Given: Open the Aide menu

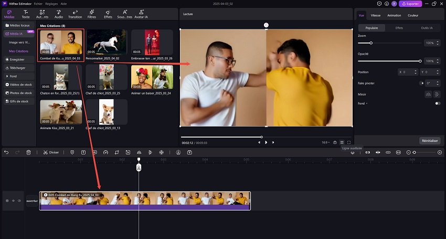Looking at the screenshot, I should [63, 4].
